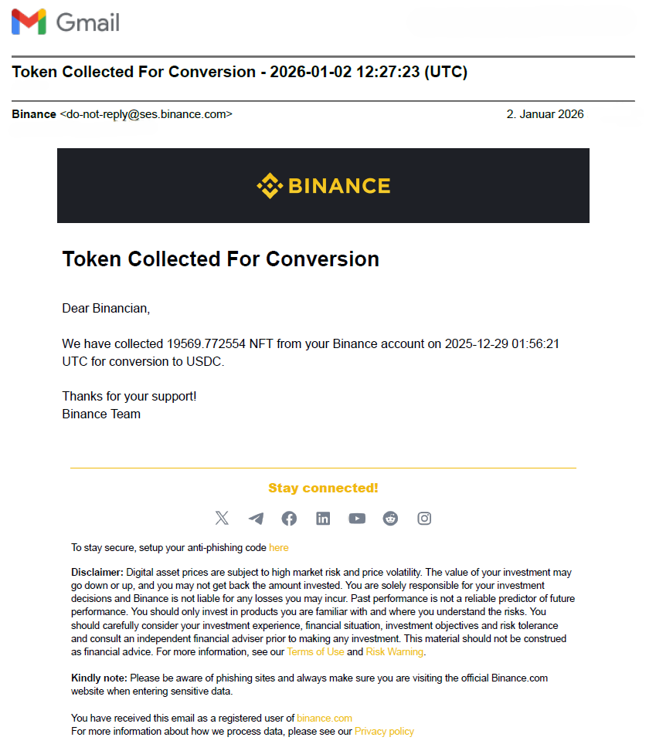Open the binance.com link in the footer
The width and height of the screenshot is (656, 744).
(x=325, y=718)
